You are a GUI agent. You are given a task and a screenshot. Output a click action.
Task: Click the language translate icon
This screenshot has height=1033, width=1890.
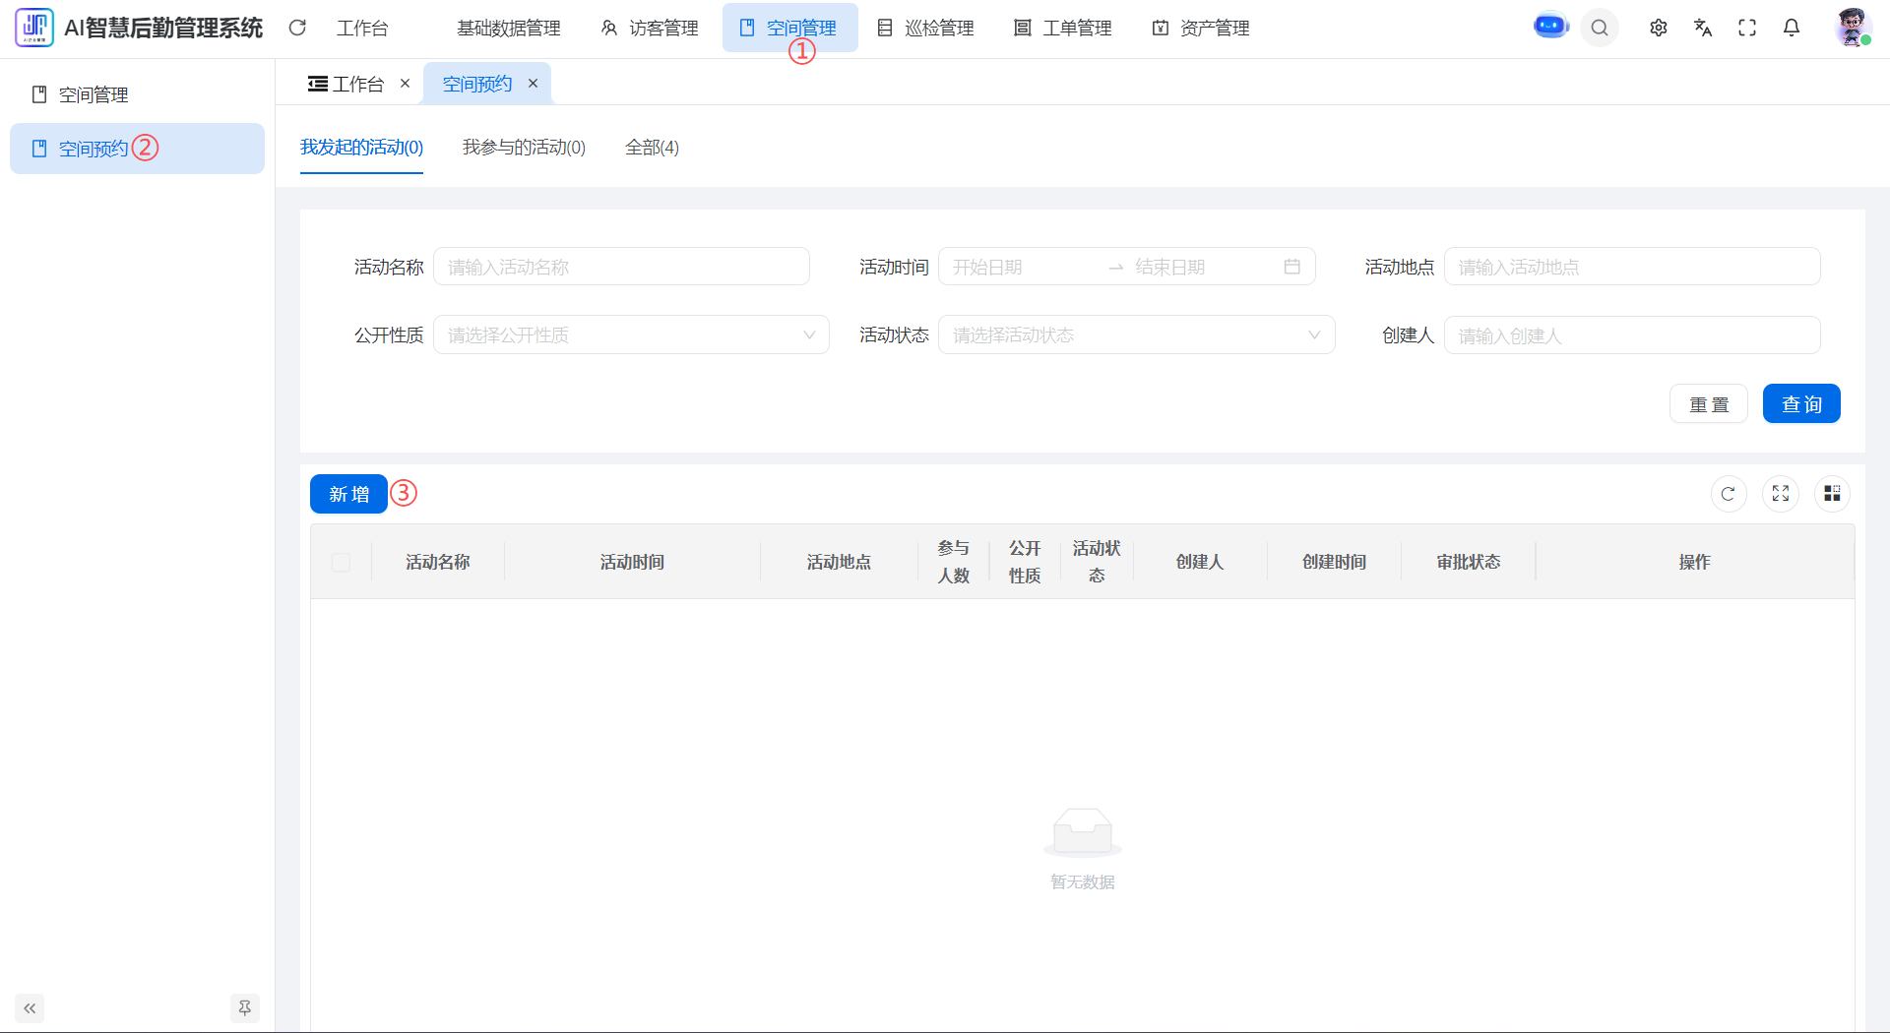(x=1703, y=28)
